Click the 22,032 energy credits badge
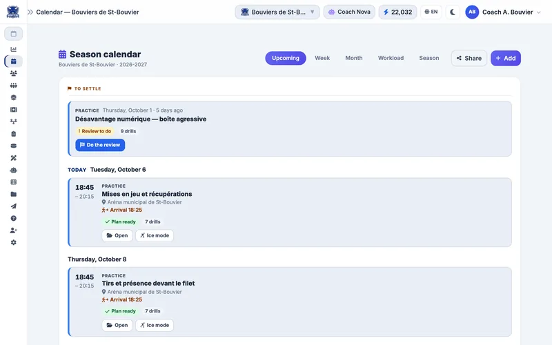552x345 pixels. tap(397, 12)
